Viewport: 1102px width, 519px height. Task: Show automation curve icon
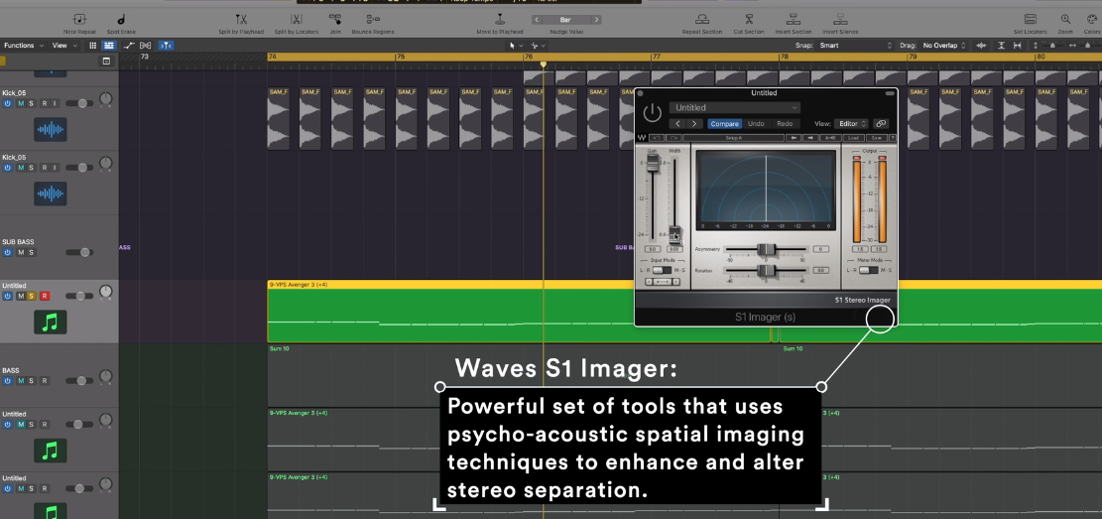tap(129, 45)
